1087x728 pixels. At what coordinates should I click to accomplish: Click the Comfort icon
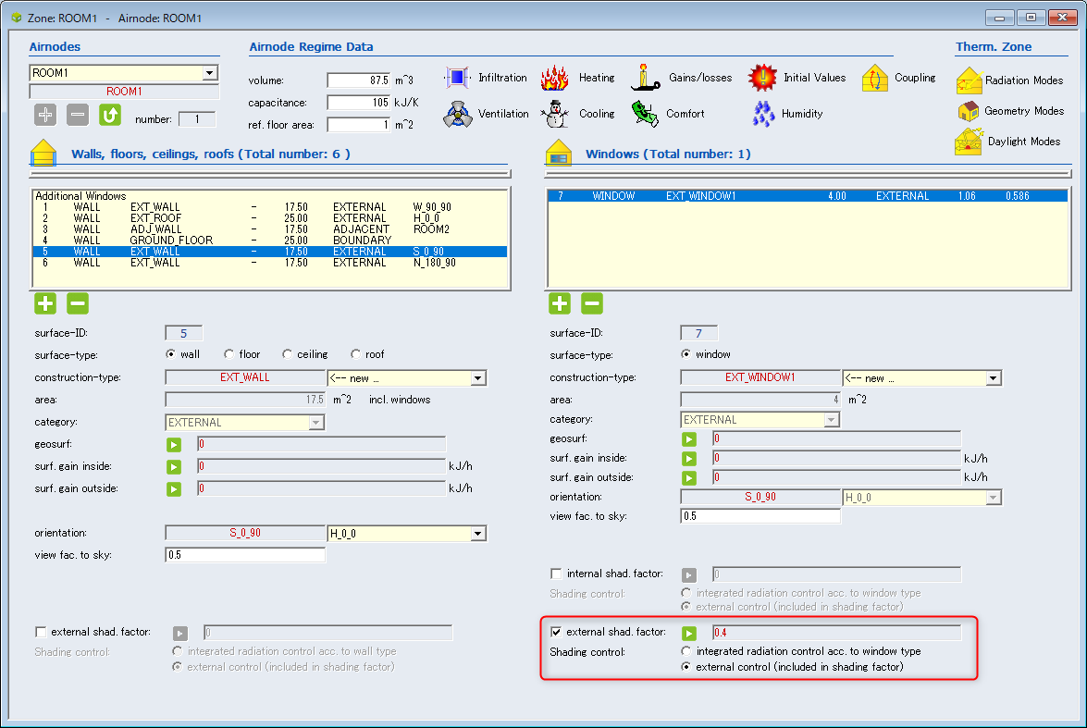646,114
